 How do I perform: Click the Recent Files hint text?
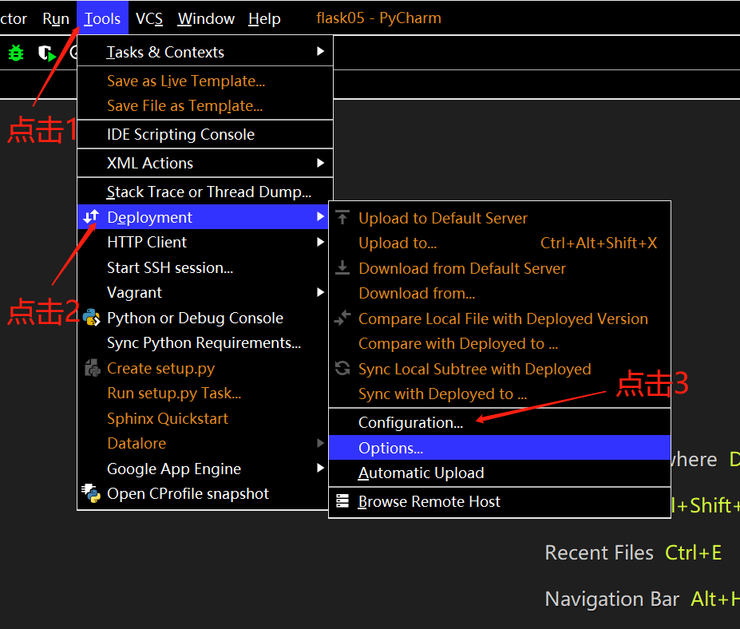coord(599,552)
